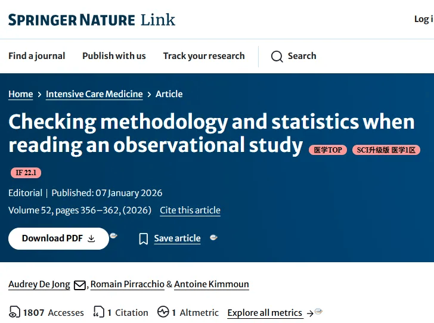Click the small icon after Save article
Screen dimensions: 434x323
coord(213,238)
